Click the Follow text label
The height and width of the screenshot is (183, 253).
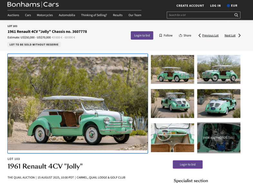168,35
